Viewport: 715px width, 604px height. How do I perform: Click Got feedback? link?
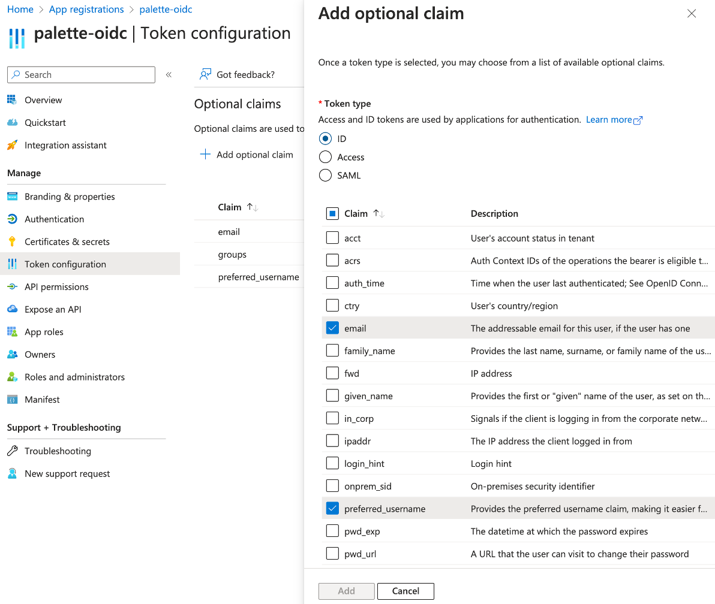[245, 75]
